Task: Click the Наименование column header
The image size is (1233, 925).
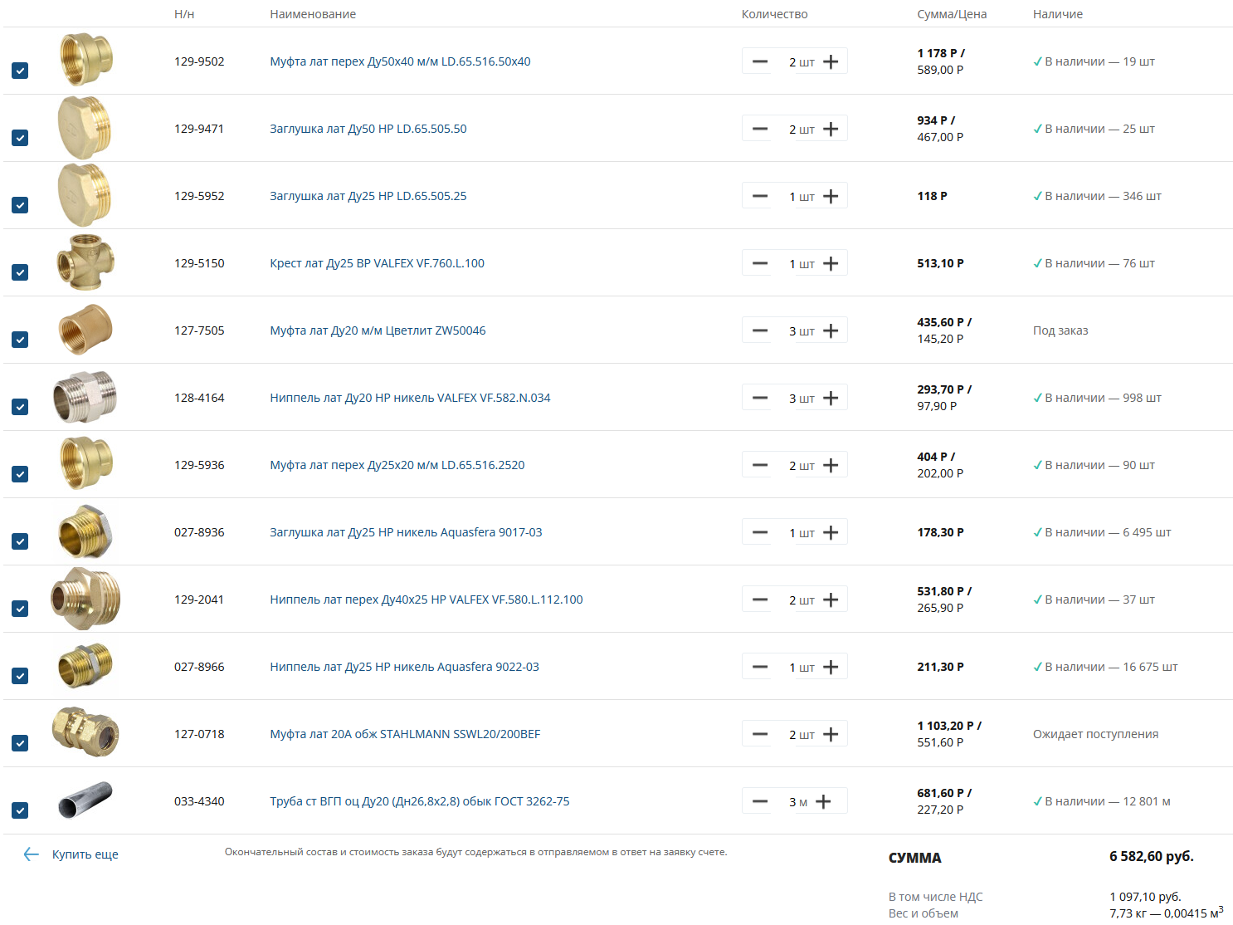Action: point(313,14)
